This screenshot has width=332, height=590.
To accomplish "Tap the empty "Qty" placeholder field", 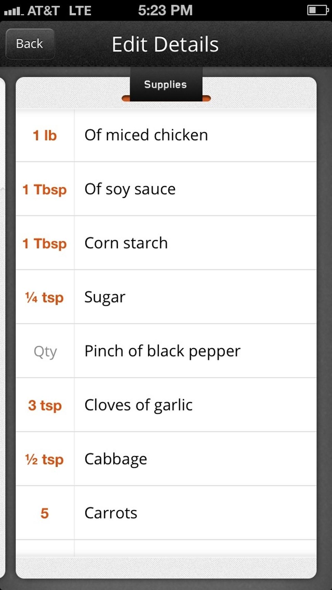I will point(45,351).
